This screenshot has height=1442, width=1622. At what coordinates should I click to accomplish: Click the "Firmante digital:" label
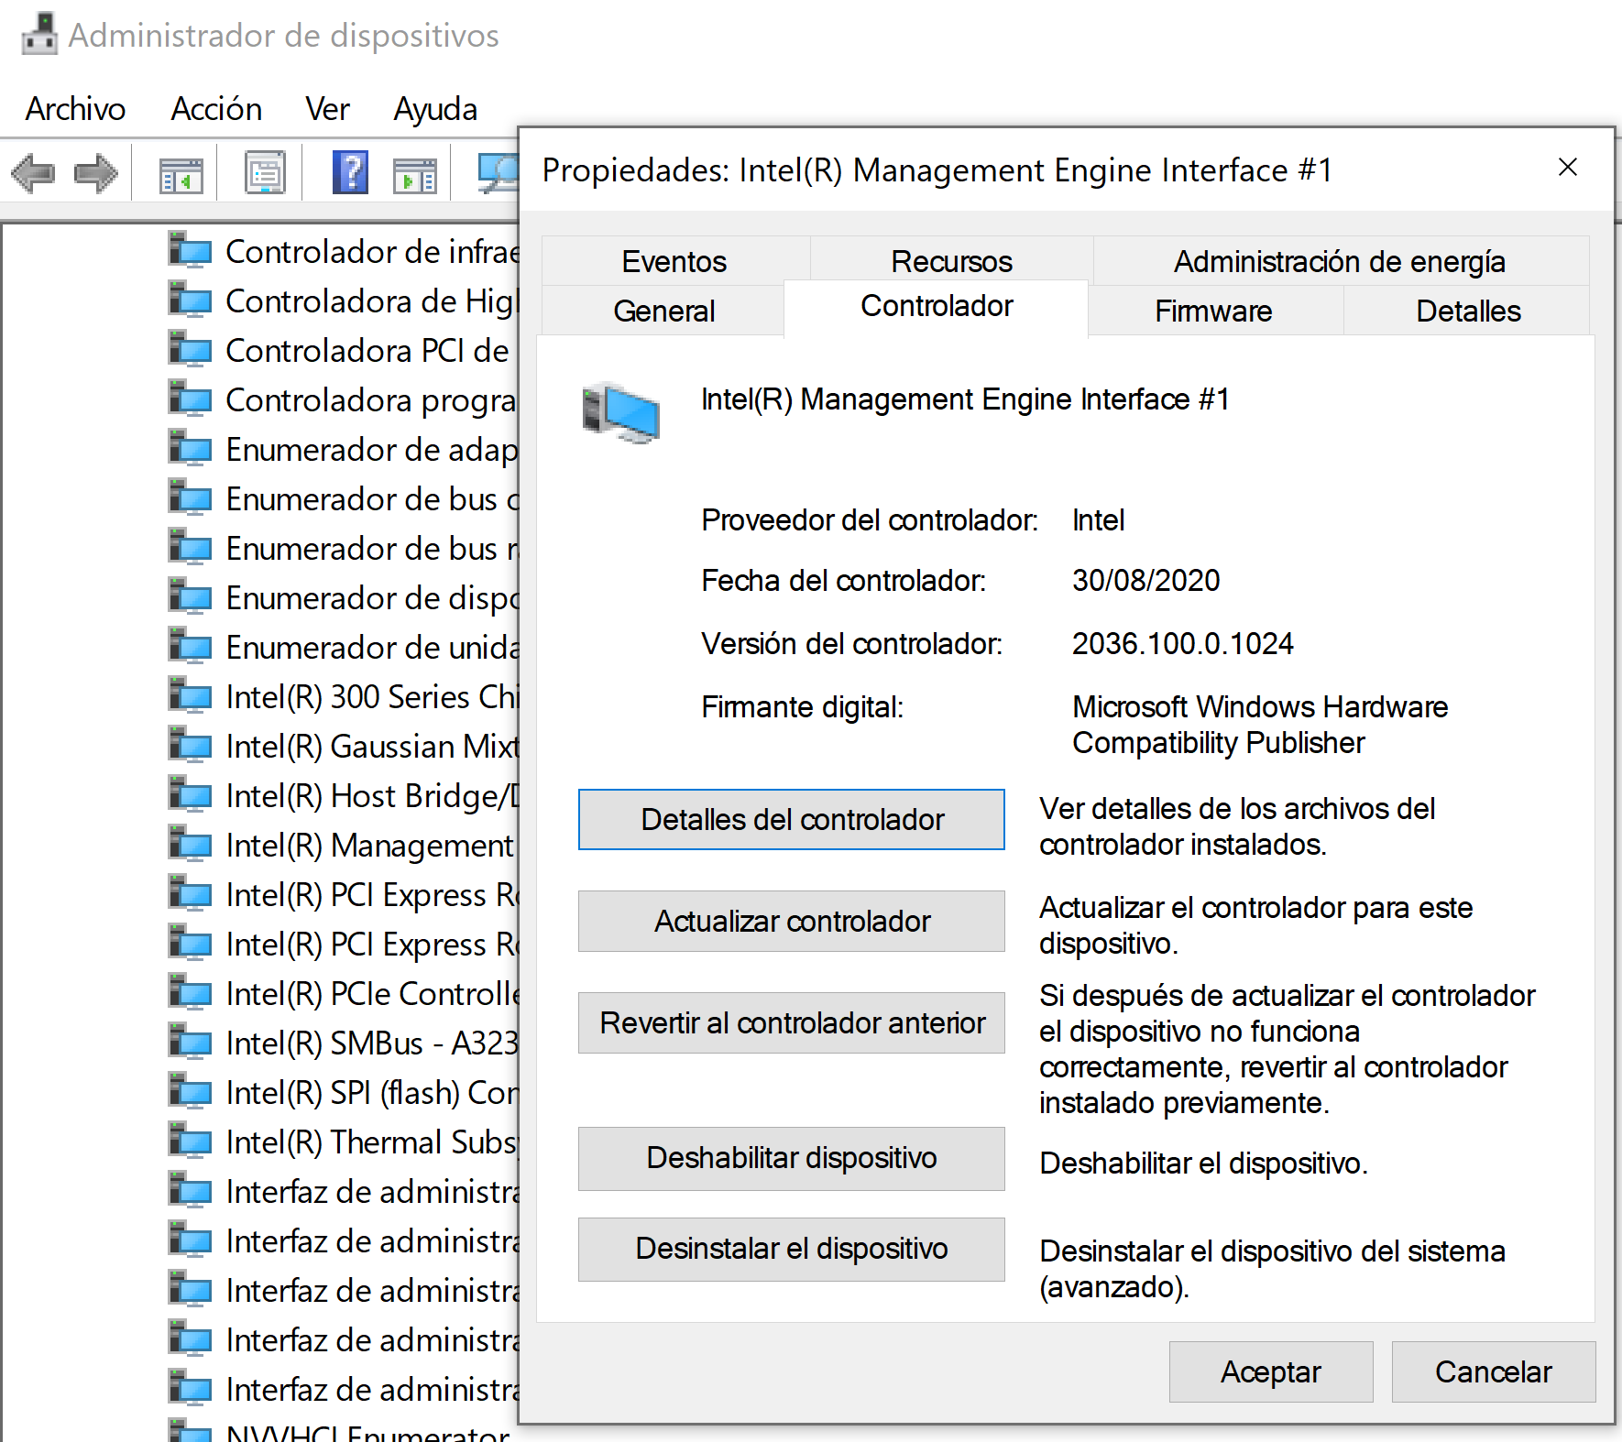tap(802, 707)
